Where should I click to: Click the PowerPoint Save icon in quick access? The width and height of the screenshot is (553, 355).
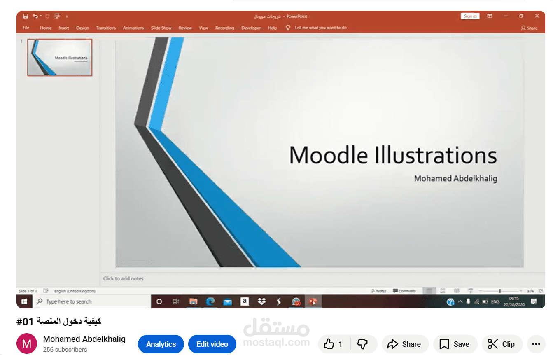[x=26, y=16]
